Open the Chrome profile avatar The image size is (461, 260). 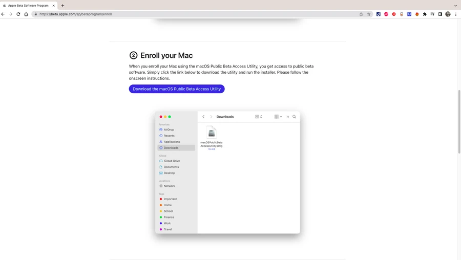coord(448,14)
